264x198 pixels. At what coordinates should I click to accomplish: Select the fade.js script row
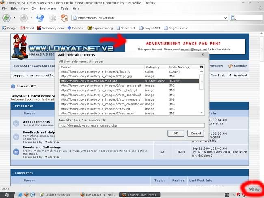coord(129,72)
